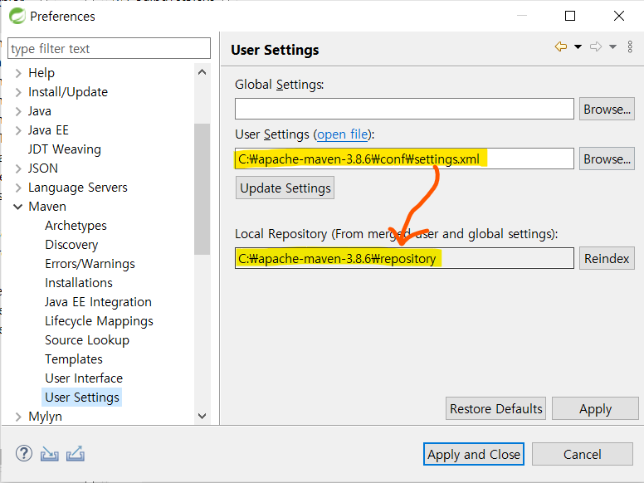Browse for Global Settings file
The image size is (644, 483).
click(607, 109)
